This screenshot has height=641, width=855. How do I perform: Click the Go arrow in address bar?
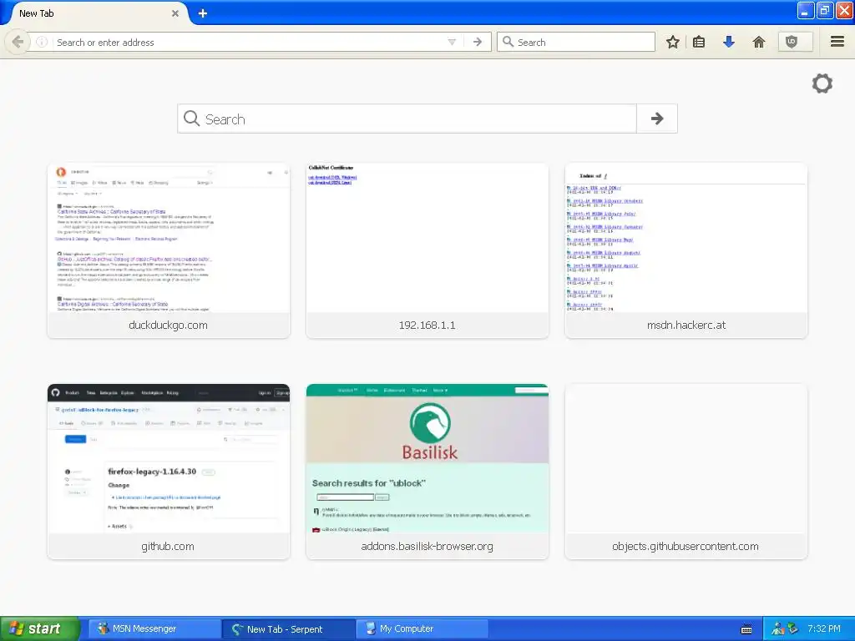tap(478, 42)
